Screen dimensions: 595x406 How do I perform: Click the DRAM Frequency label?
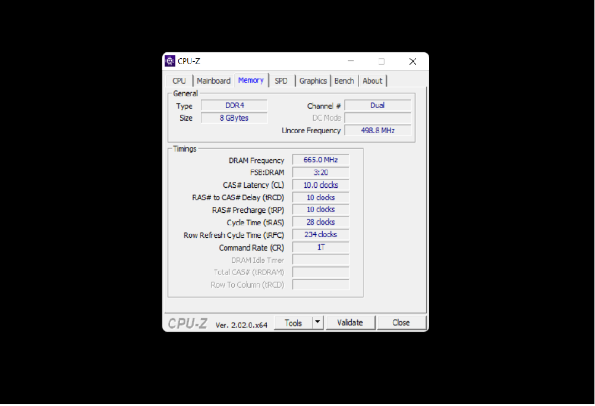tap(256, 160)
